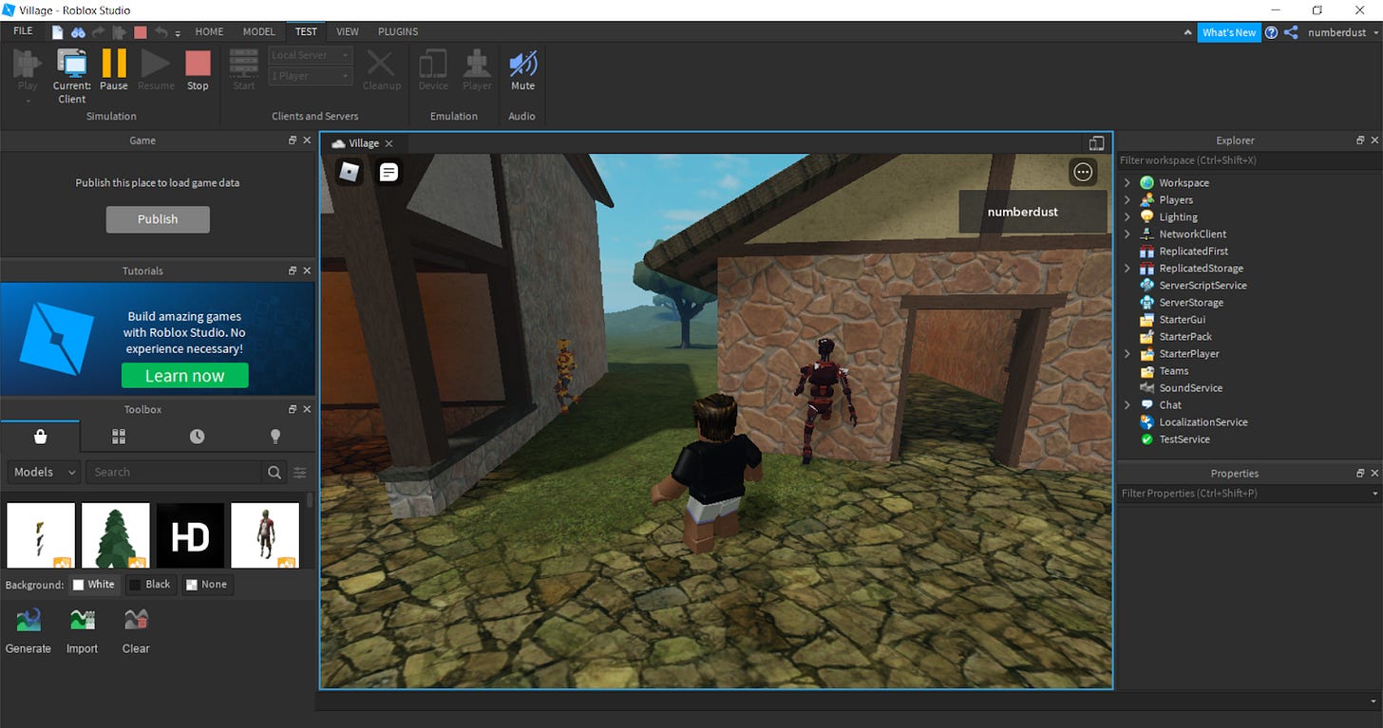Open the Models category dropdown
This screenshot has width=1383, height=728.
45,472
